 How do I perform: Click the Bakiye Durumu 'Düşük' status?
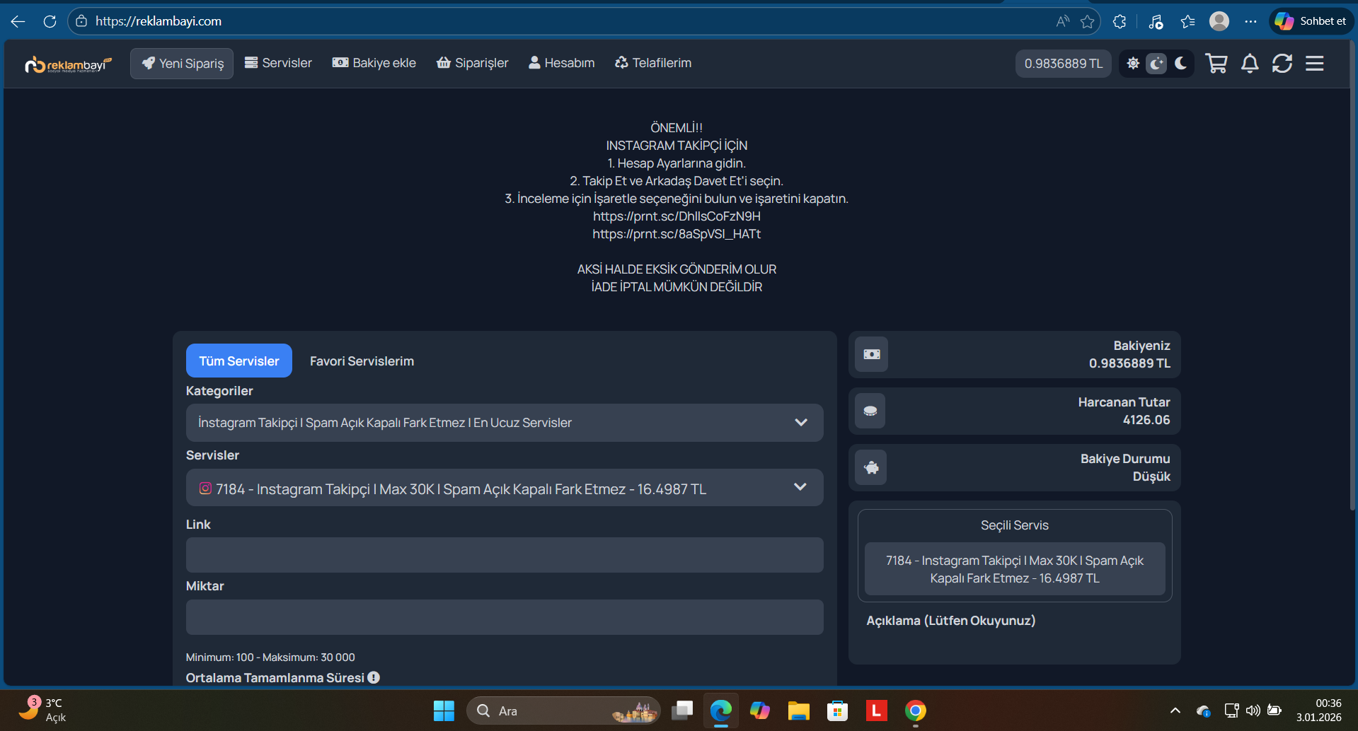click(1151, 476)
